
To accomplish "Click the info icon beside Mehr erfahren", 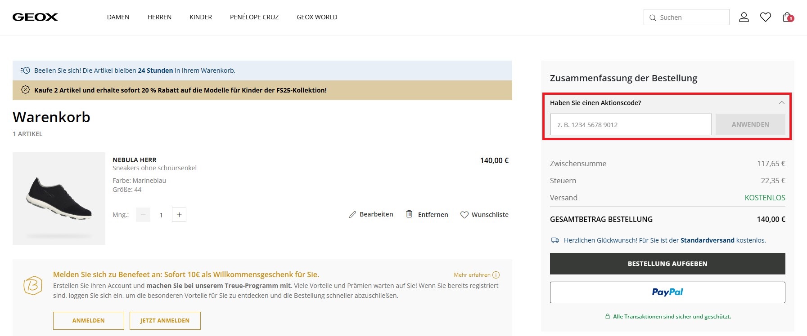I will pos(496,275).
